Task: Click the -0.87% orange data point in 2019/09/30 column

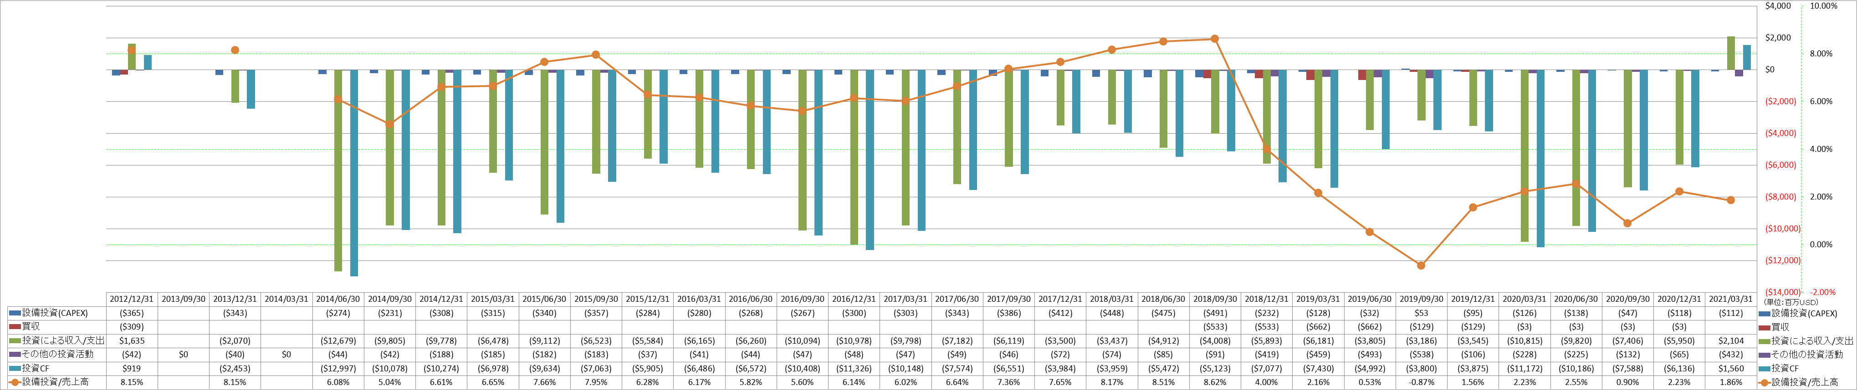Action: pos(1421,265)
